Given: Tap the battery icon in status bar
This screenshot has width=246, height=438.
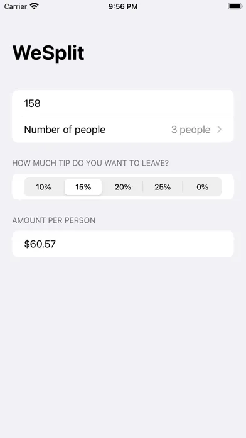Looking at the screenshot, I should click(x=235, y=6).
